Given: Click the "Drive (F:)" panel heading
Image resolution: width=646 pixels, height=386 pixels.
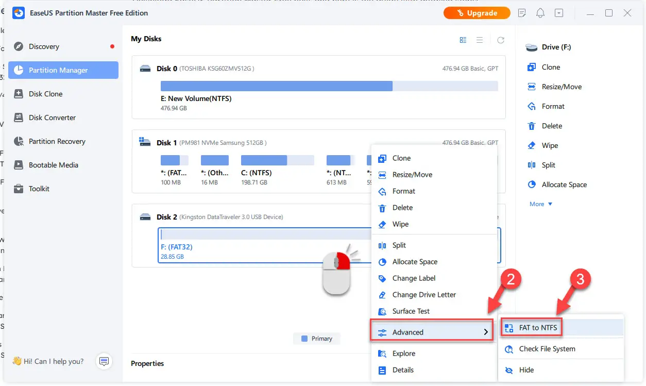Looking at the screenshot, I should 556,47.
